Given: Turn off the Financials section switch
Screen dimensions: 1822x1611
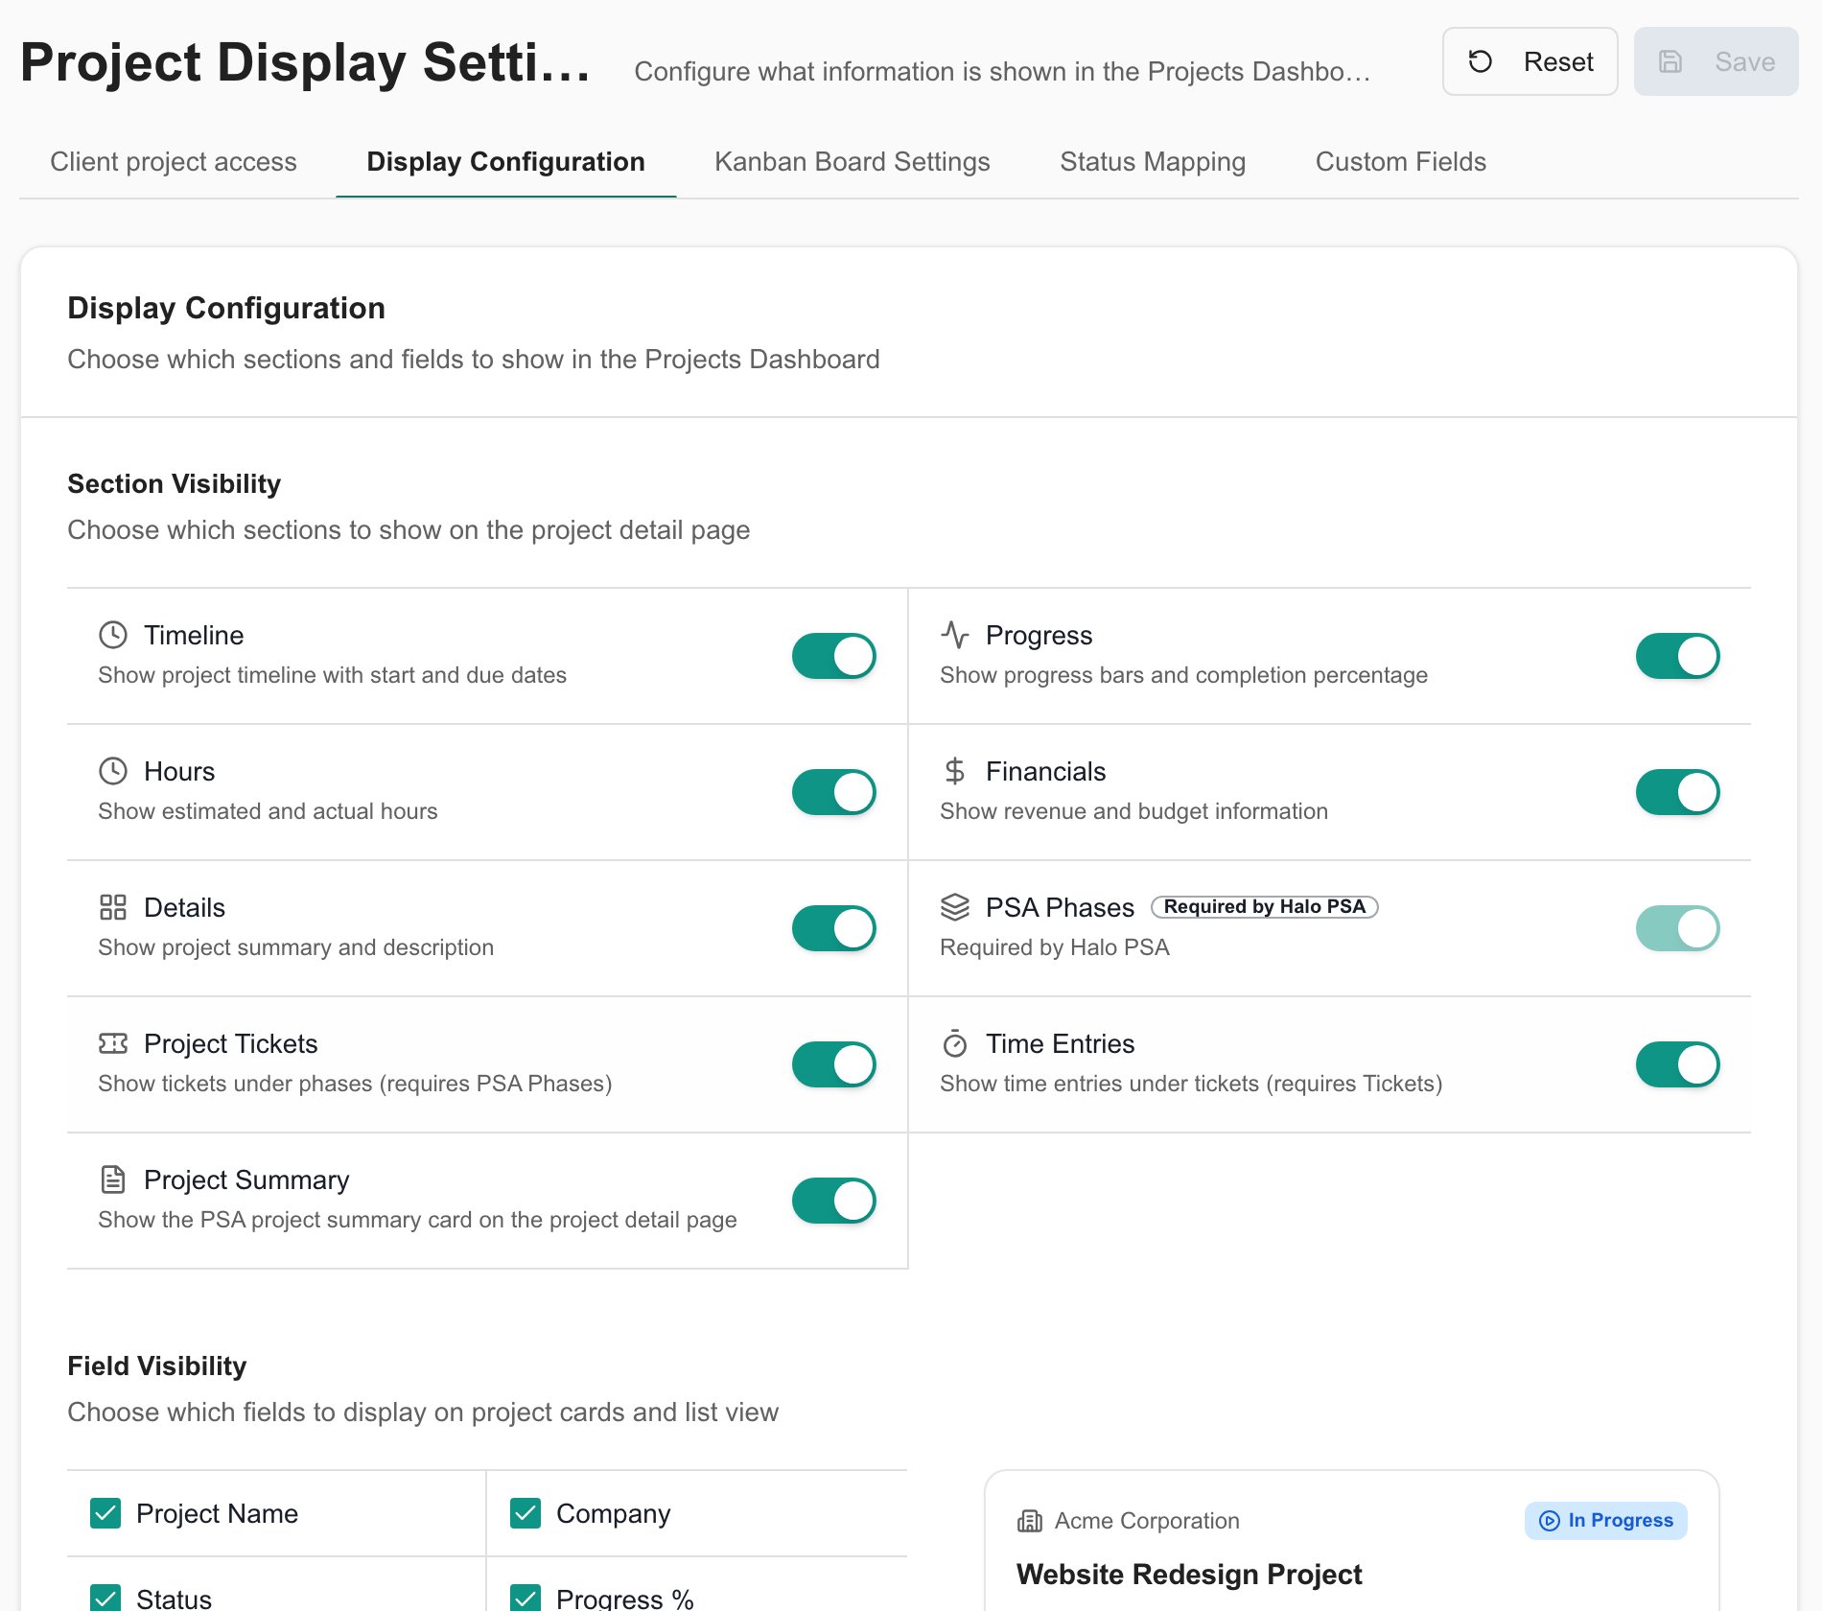Looking at the screenshot, I should pyautogui.click(x=1677, y=792).
